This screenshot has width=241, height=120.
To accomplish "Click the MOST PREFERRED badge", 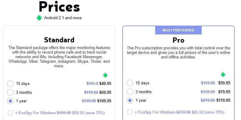I will (x=178, y=30).
